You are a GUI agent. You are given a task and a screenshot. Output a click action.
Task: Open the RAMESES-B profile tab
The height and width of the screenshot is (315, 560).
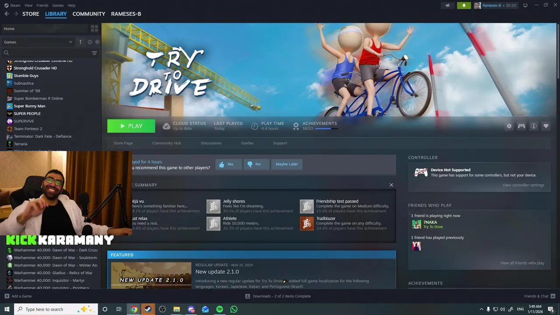pyautogui.click(x=126, y=14)
